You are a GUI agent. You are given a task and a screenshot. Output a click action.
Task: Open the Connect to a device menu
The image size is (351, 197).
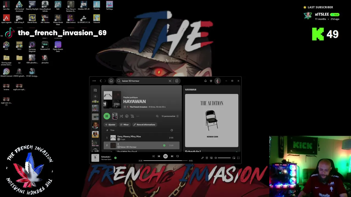(x=211, y=158)
